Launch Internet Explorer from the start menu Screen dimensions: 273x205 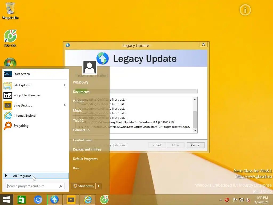pos(36,116)
